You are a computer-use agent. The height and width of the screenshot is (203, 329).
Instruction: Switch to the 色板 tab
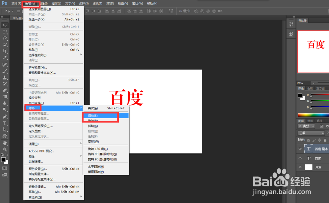(310, 88)
